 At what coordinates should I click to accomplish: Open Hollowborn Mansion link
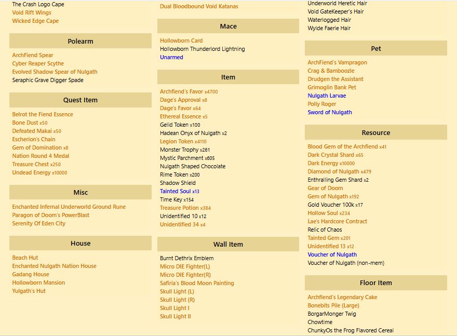click(38, 283)
